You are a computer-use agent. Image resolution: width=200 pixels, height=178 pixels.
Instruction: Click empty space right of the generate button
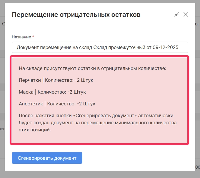point(135,158)
